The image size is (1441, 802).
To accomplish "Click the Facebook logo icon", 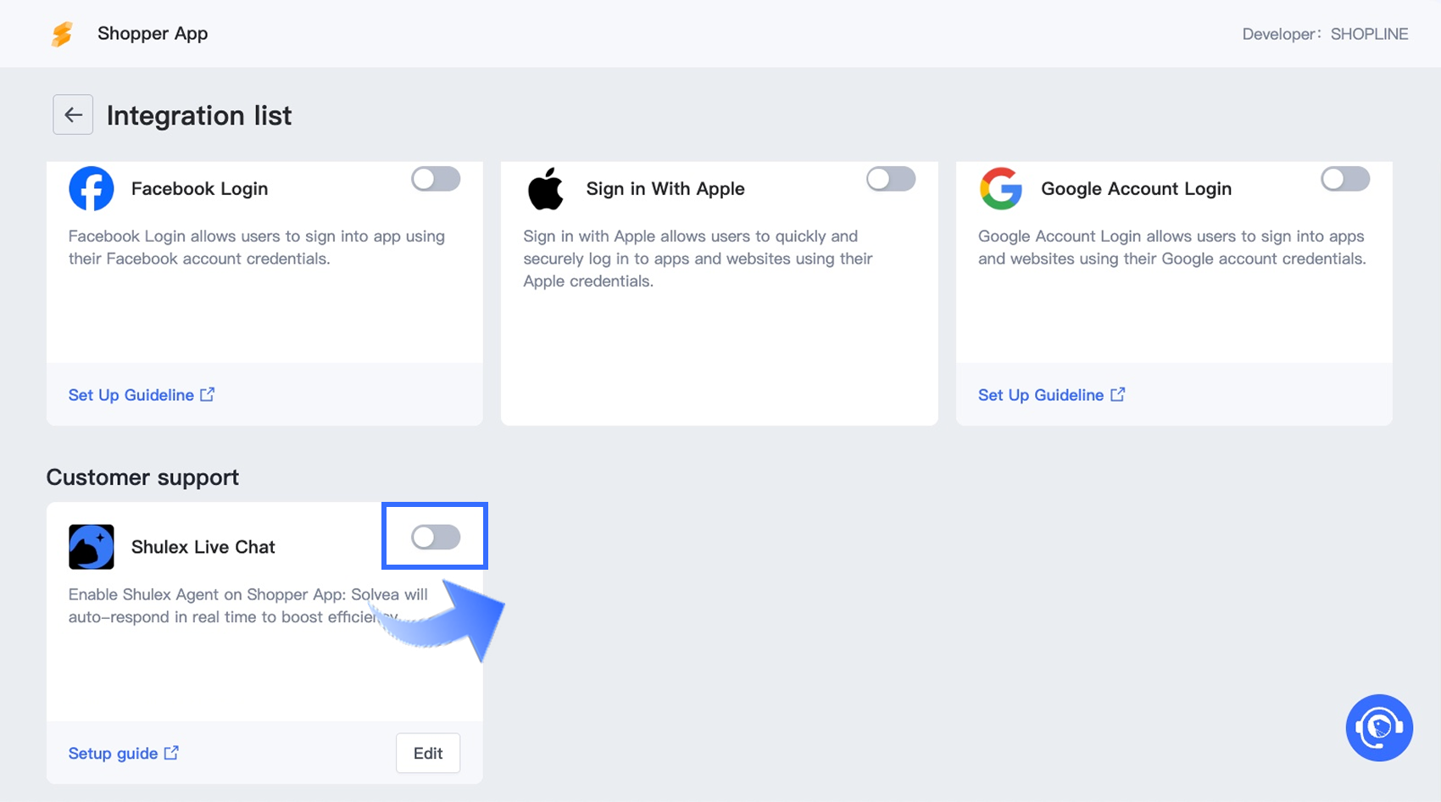I will tap(92, 188).
